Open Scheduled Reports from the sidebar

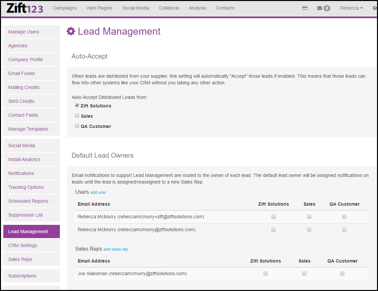click(x=28, y=201)
